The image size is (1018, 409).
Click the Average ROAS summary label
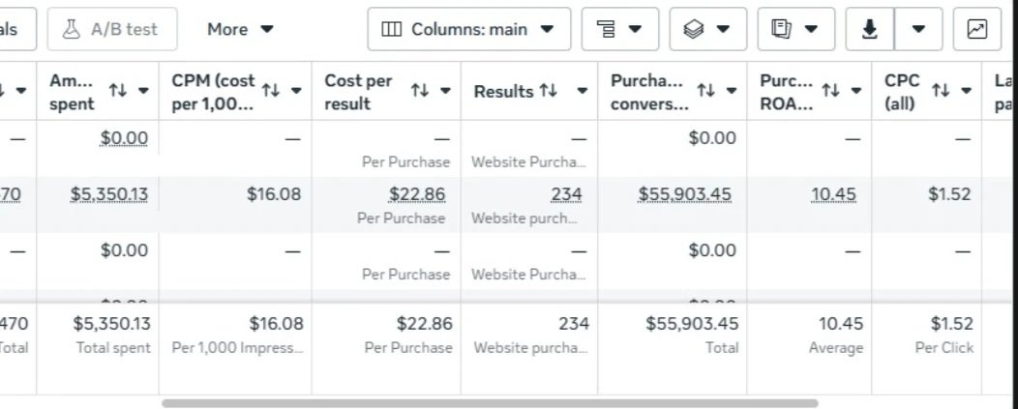836,348
